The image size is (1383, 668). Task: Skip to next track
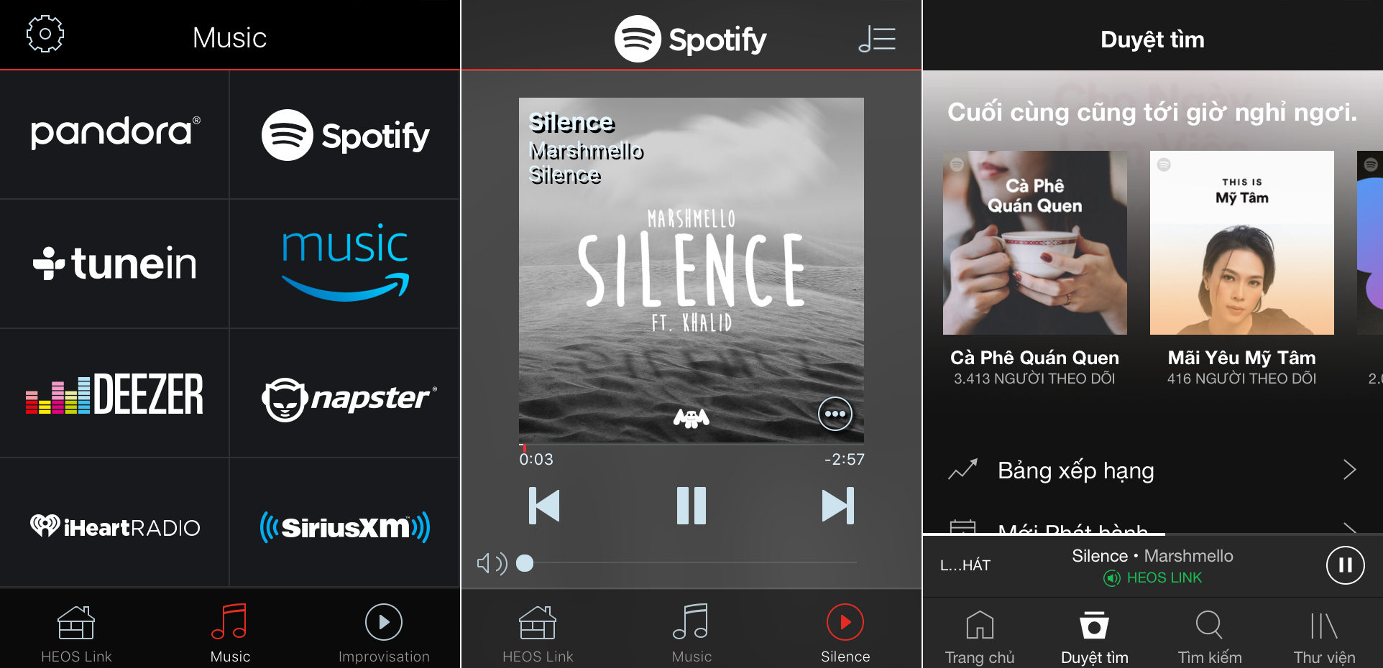click(x=837, y=506)
